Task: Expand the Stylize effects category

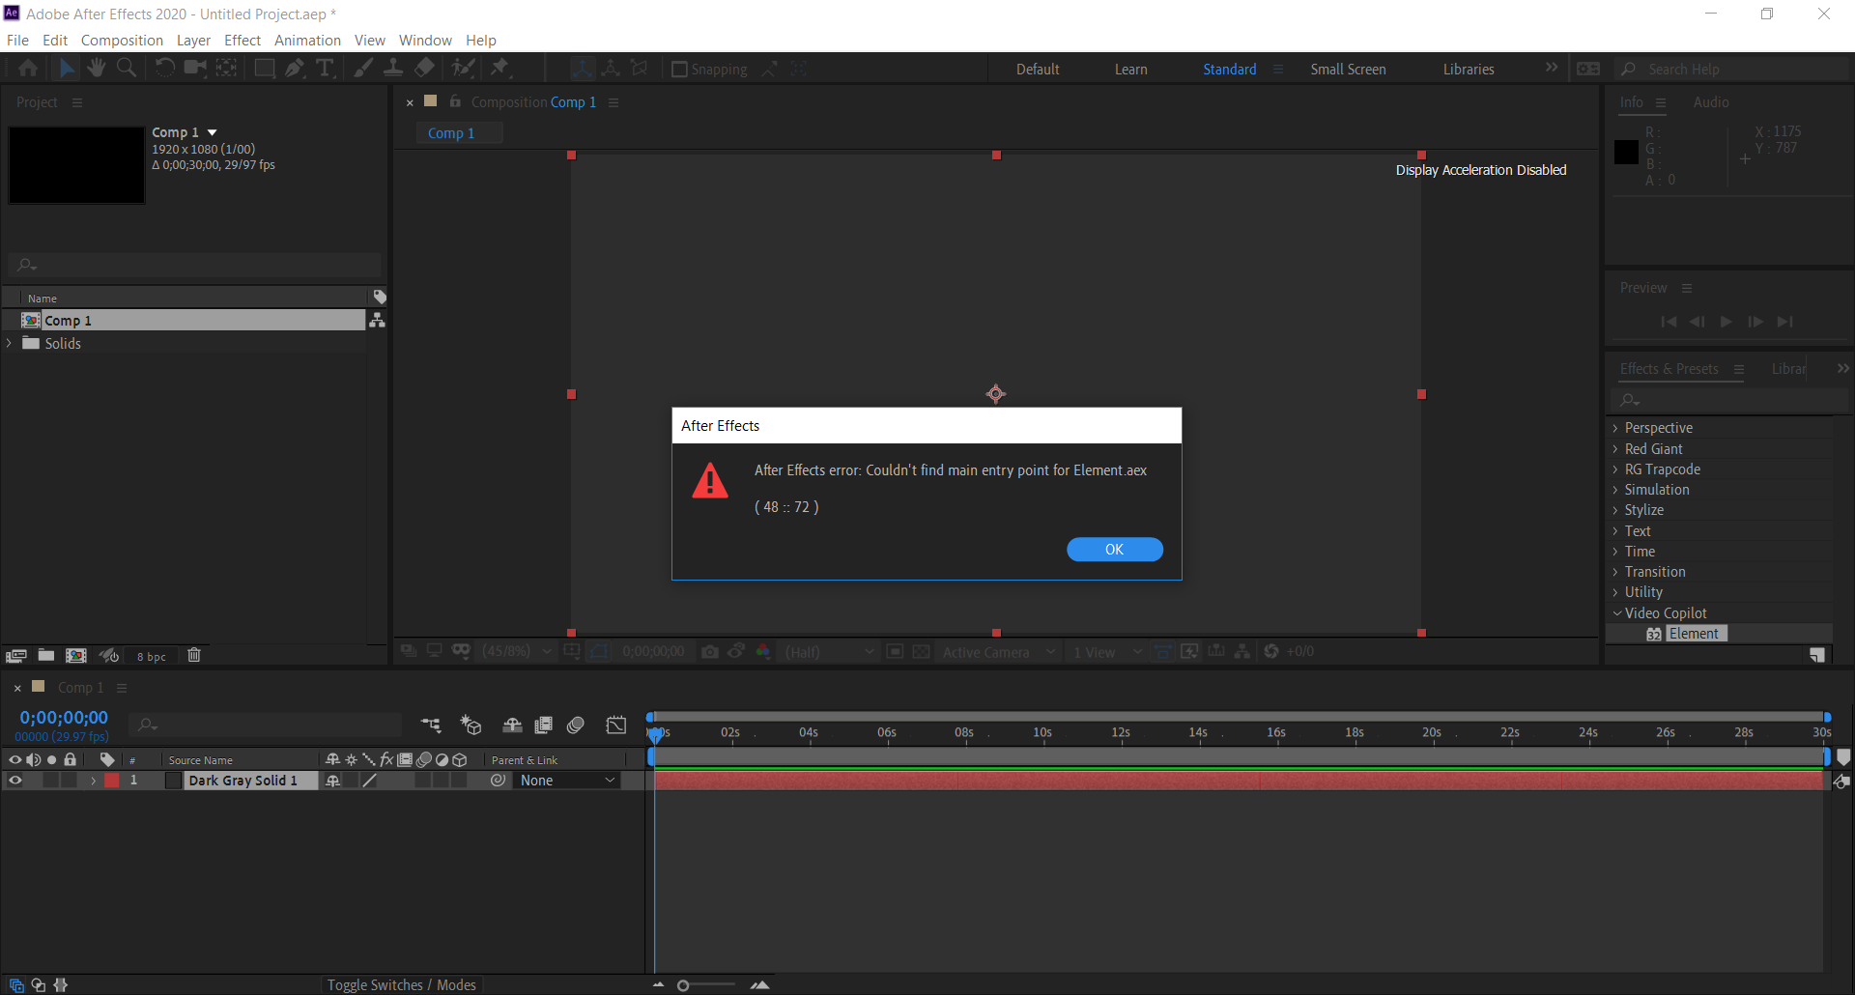Action: pos(1614,510)
